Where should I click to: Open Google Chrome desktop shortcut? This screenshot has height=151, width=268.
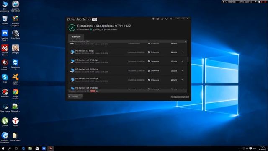pyautogui.click(x=15, y=94)
